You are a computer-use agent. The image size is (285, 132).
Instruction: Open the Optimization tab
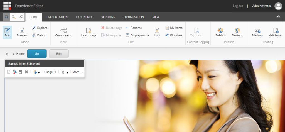[134, 17]
